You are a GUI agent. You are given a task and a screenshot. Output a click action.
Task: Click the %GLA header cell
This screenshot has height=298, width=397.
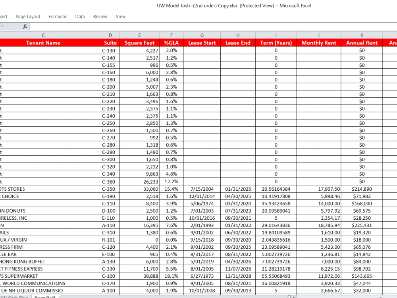[x=171, y=43]
